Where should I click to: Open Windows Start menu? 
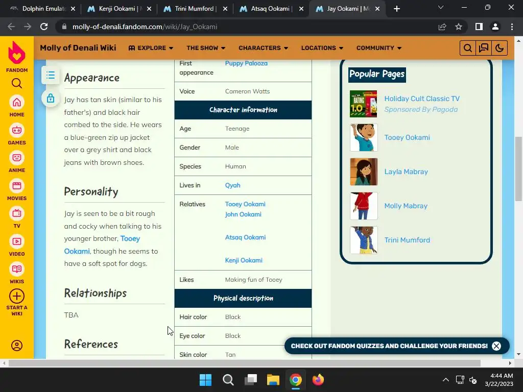(x=205, y=380)
